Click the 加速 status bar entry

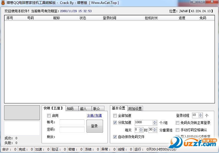click(x=42, y=149)
